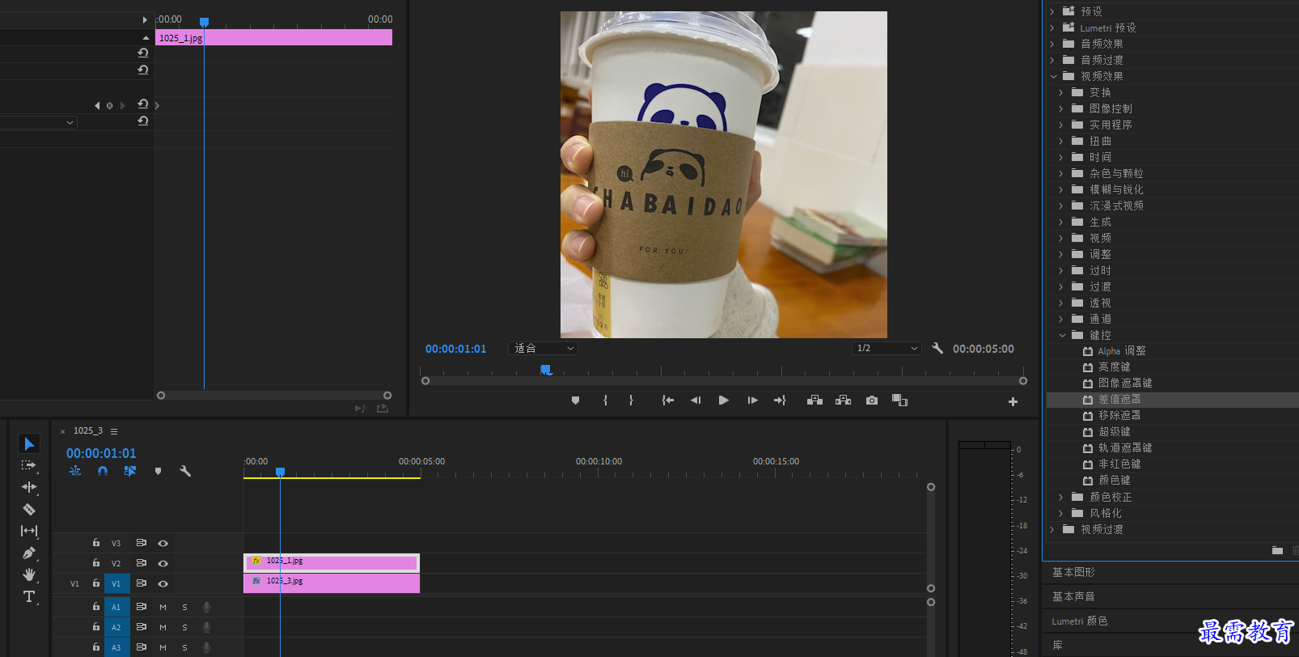
Task: Open button editor plus icon
Action: [1013, 401]
